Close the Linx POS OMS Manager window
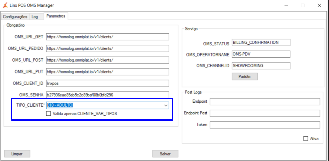 tap(319, 5)
